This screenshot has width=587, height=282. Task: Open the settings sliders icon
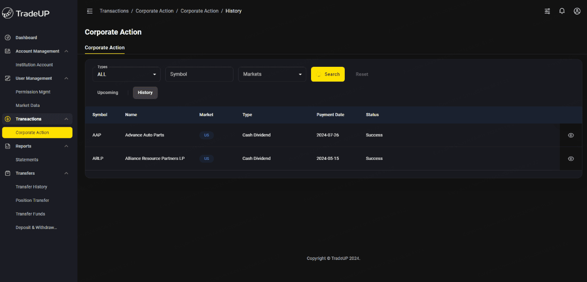pos(547,11)
